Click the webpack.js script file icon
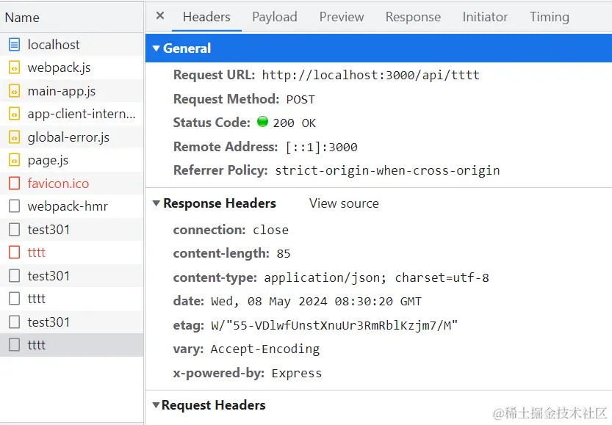 pyautogui.click(x=14, y=68)
